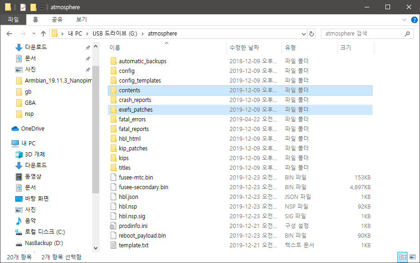Open the 홈 home ribbon tab
420x263 pixels.
(35, 19)
